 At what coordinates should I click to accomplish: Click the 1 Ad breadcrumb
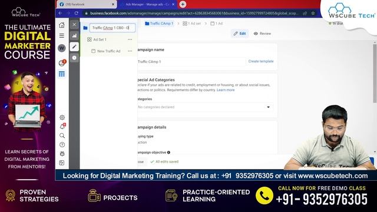tap(216, 24)
